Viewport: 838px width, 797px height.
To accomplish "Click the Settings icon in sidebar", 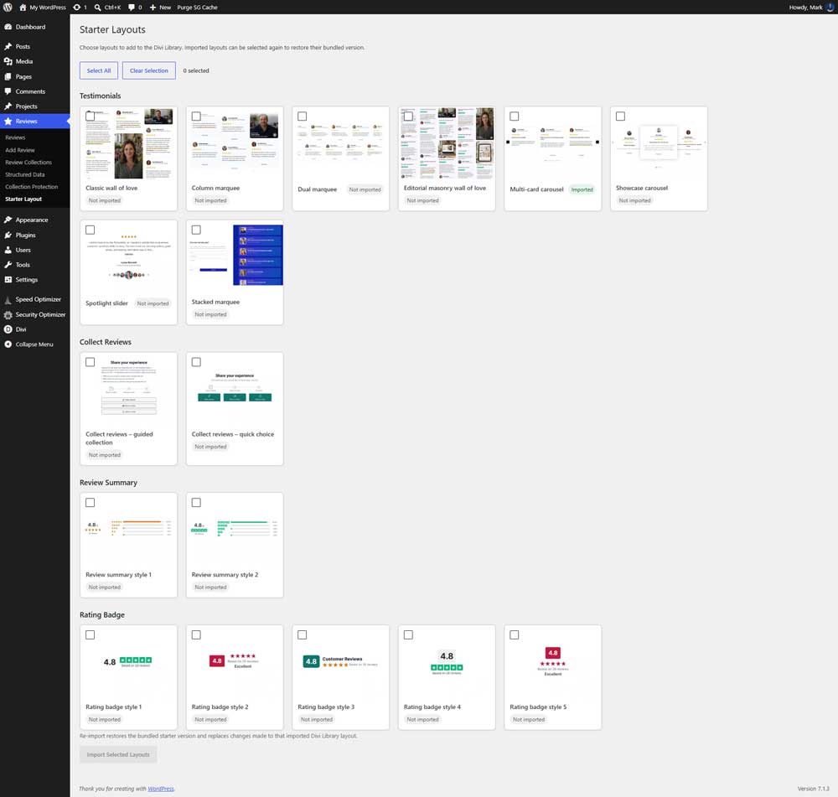I will point(8,280).
